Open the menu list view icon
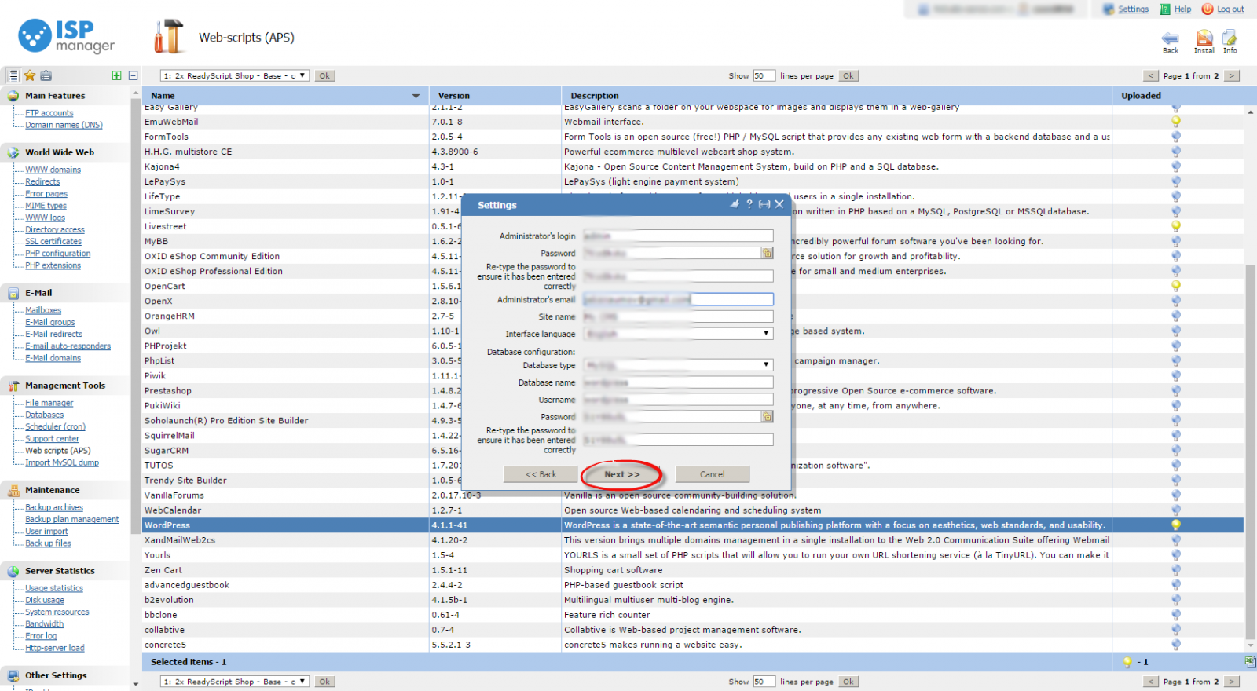 tap(13, 75)
